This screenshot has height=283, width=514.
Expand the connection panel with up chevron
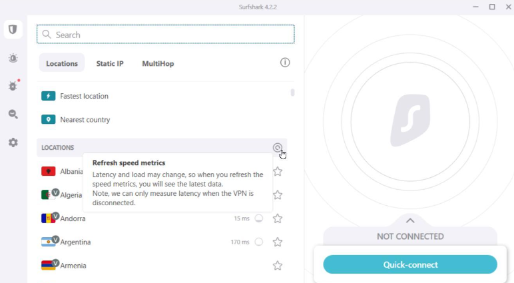pos(410,220)
